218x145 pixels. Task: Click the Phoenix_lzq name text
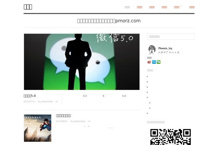click(165, 48)
